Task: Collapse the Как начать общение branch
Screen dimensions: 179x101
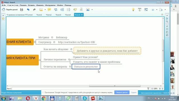Action: coord(71,49)
